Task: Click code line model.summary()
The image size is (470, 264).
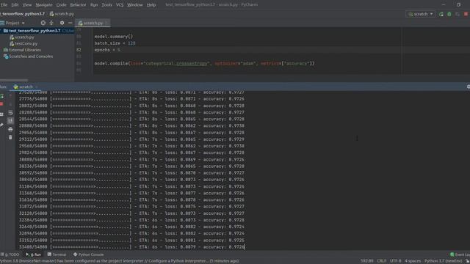Action: (114, 37)
